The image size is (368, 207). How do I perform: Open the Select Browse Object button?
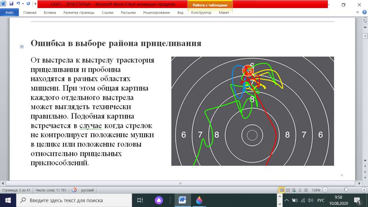click(x=365, y=172)
